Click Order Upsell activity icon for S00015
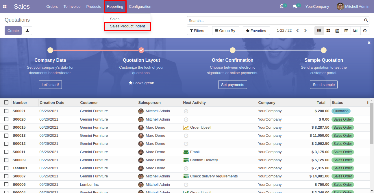The image size is (374, 193). point(186,128)
